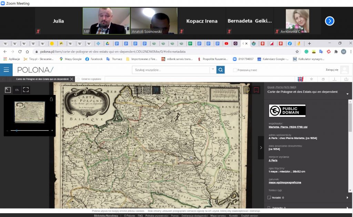Click the Public Domain license badge
Viewport: 353px width, 217px height.
pyautogui.click(x=287, y=111)
